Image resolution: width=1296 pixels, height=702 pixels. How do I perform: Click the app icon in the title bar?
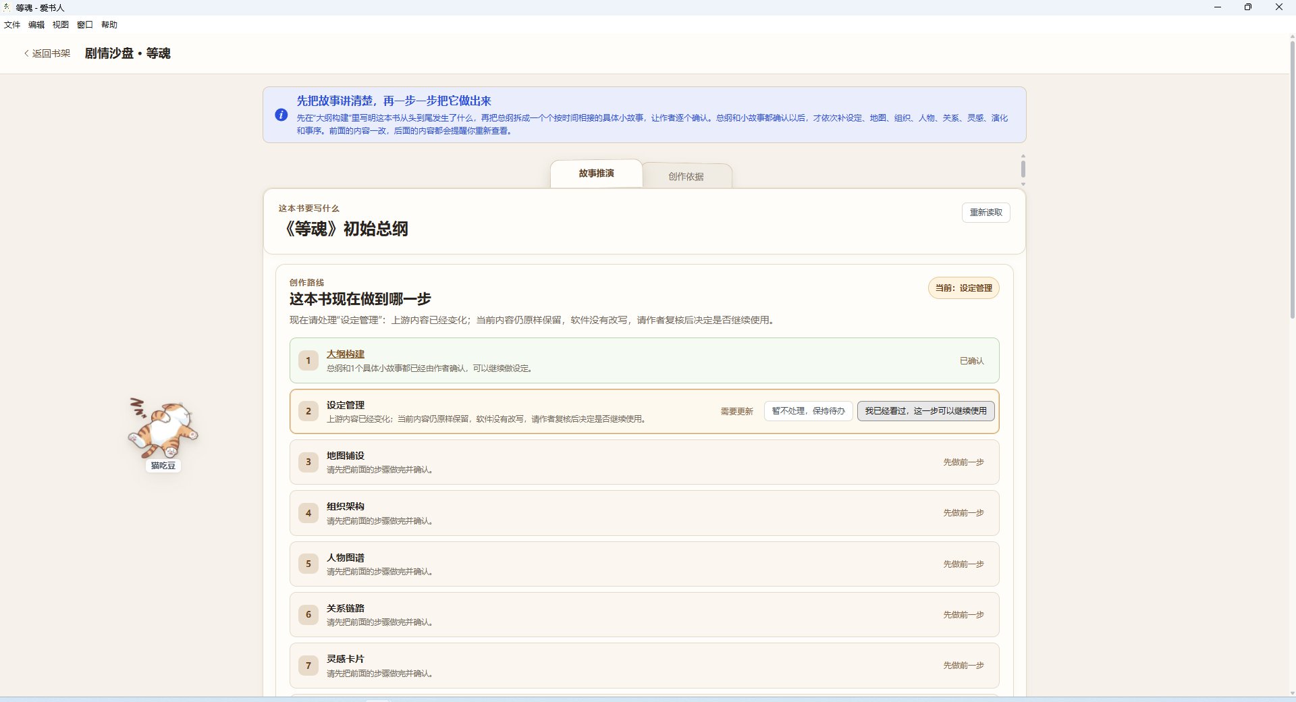tap(7, 7)
